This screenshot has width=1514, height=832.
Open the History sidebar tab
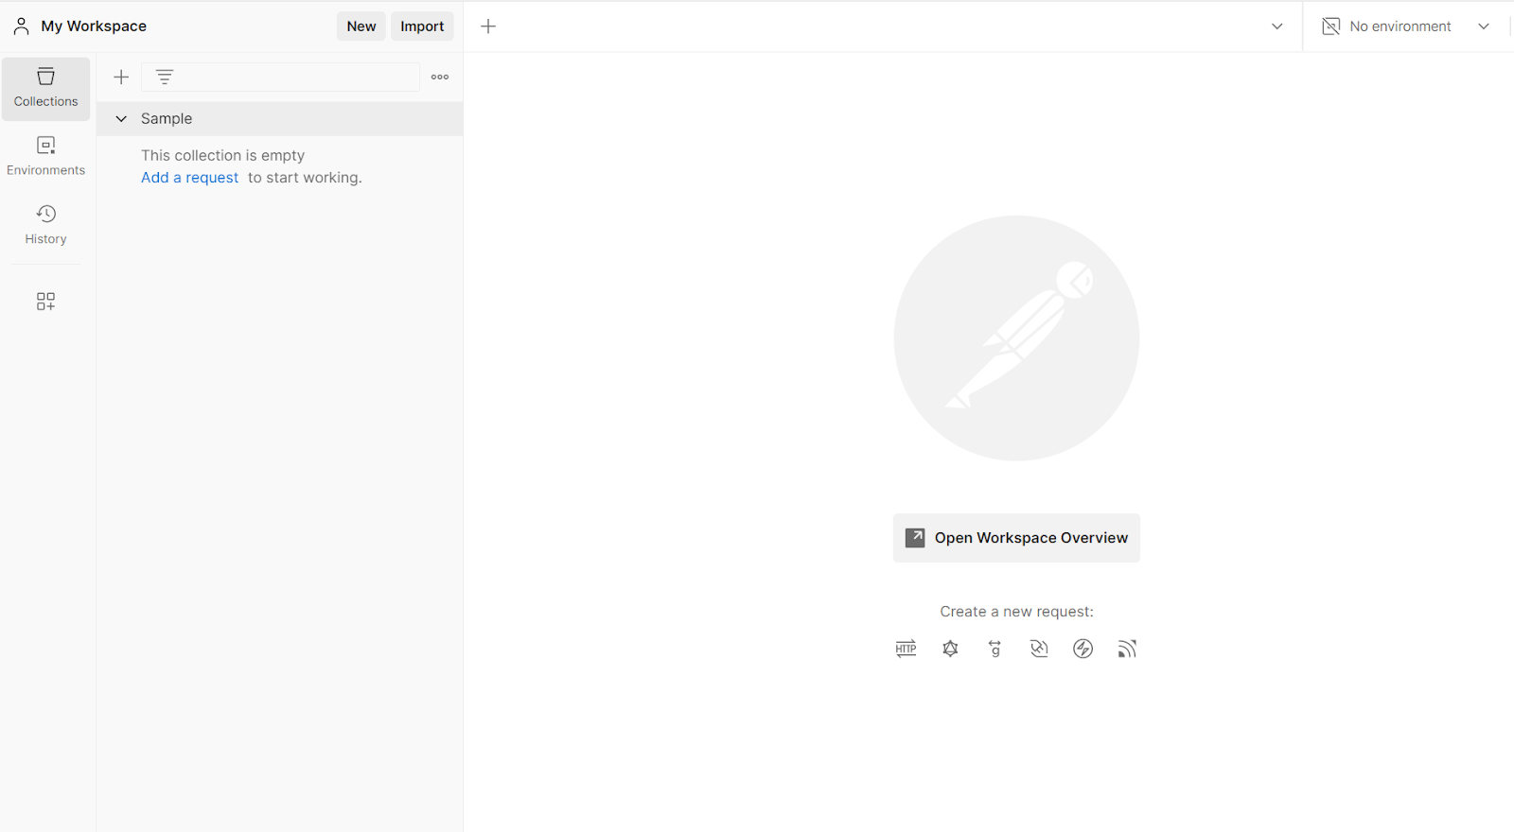pos(45,225)
